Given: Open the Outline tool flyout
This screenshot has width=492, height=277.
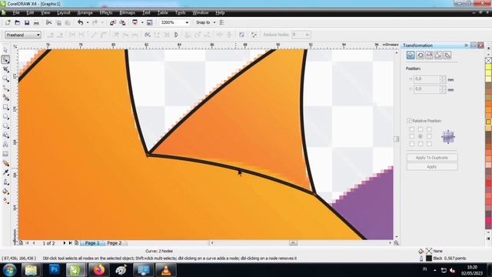Looking at the screenshot, I should pyautogui.click(x=5, y=182).
